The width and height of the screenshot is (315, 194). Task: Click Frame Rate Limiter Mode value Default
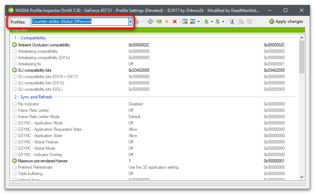coord(134,117)
